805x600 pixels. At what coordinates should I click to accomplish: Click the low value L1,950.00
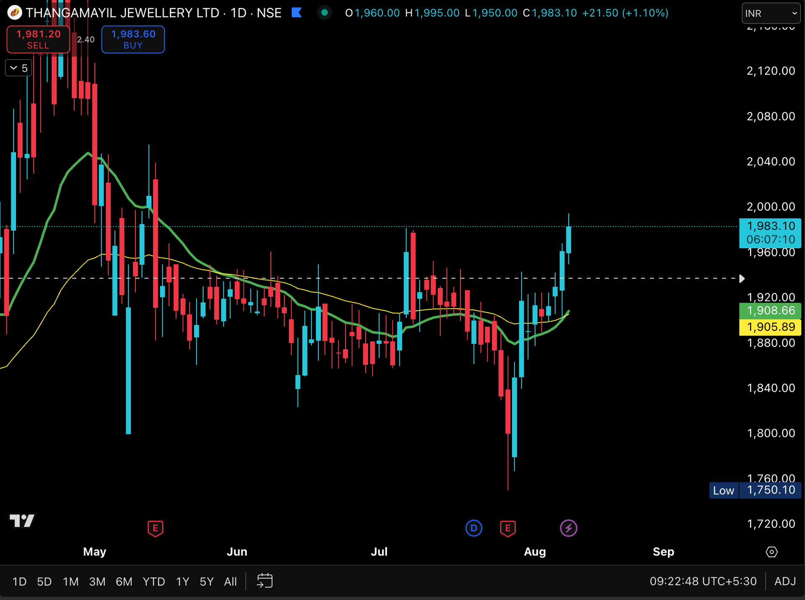491,13
